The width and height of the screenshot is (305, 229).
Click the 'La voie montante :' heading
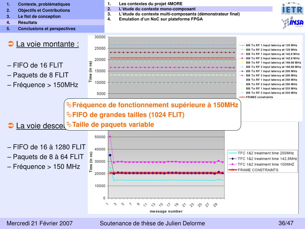[47, 44]
